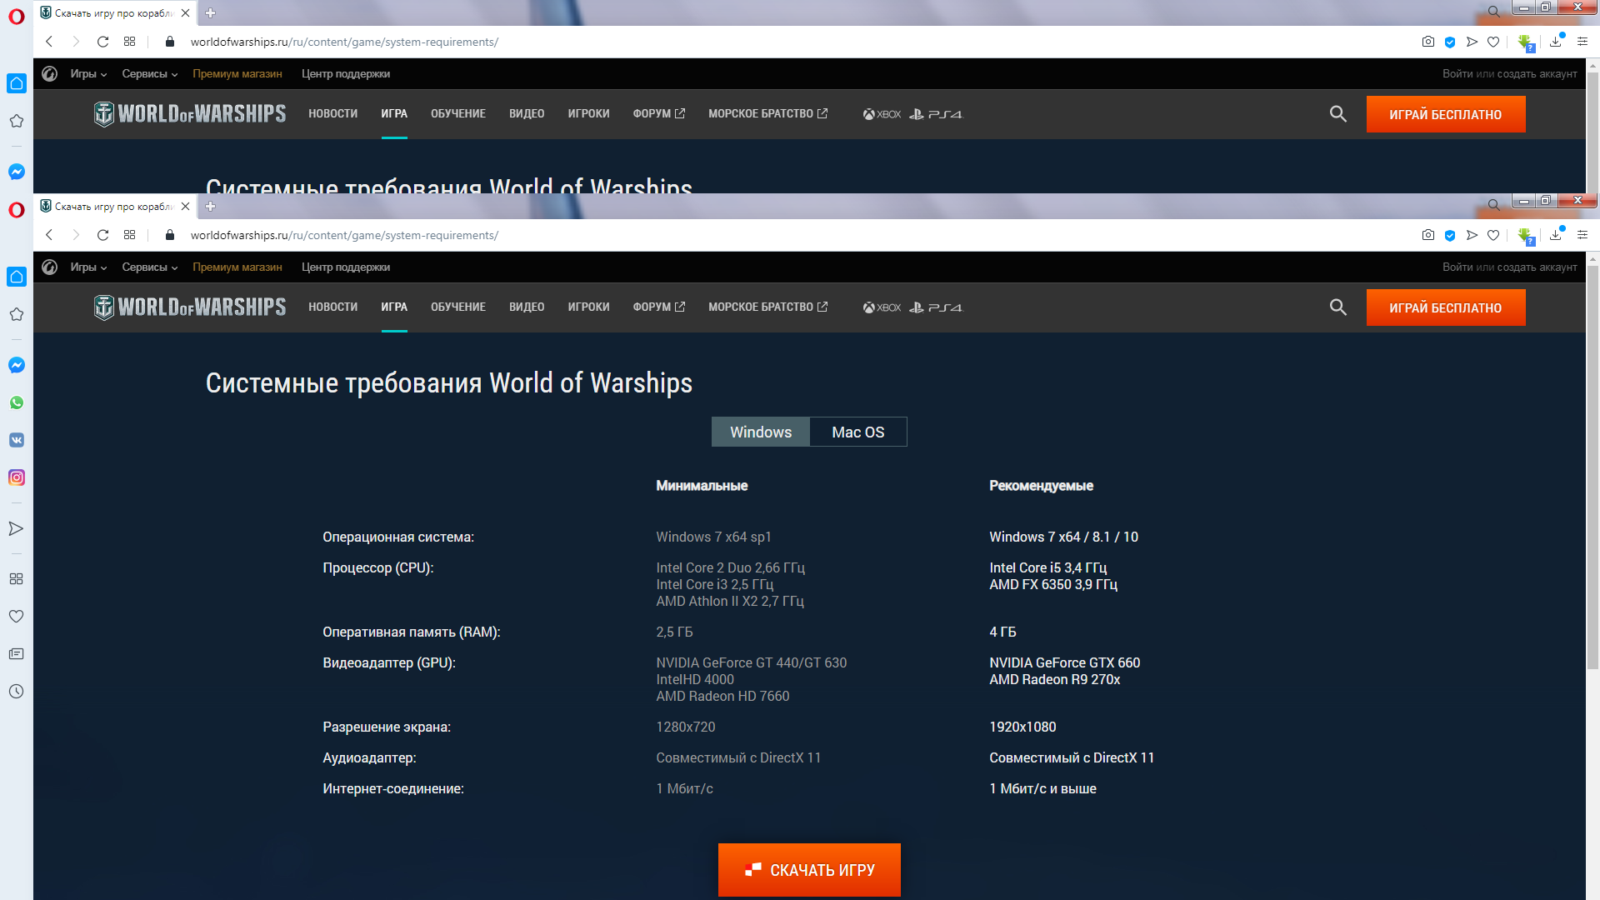Click Войти login link in front window

point(1457,267)
